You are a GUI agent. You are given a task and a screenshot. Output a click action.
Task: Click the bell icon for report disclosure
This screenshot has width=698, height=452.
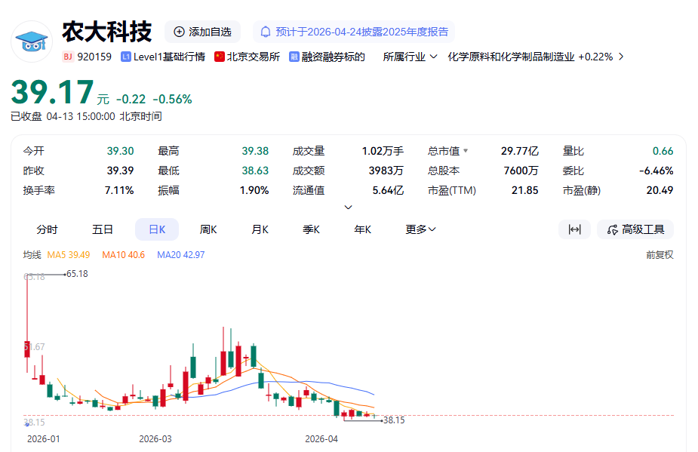click(265, 32)
